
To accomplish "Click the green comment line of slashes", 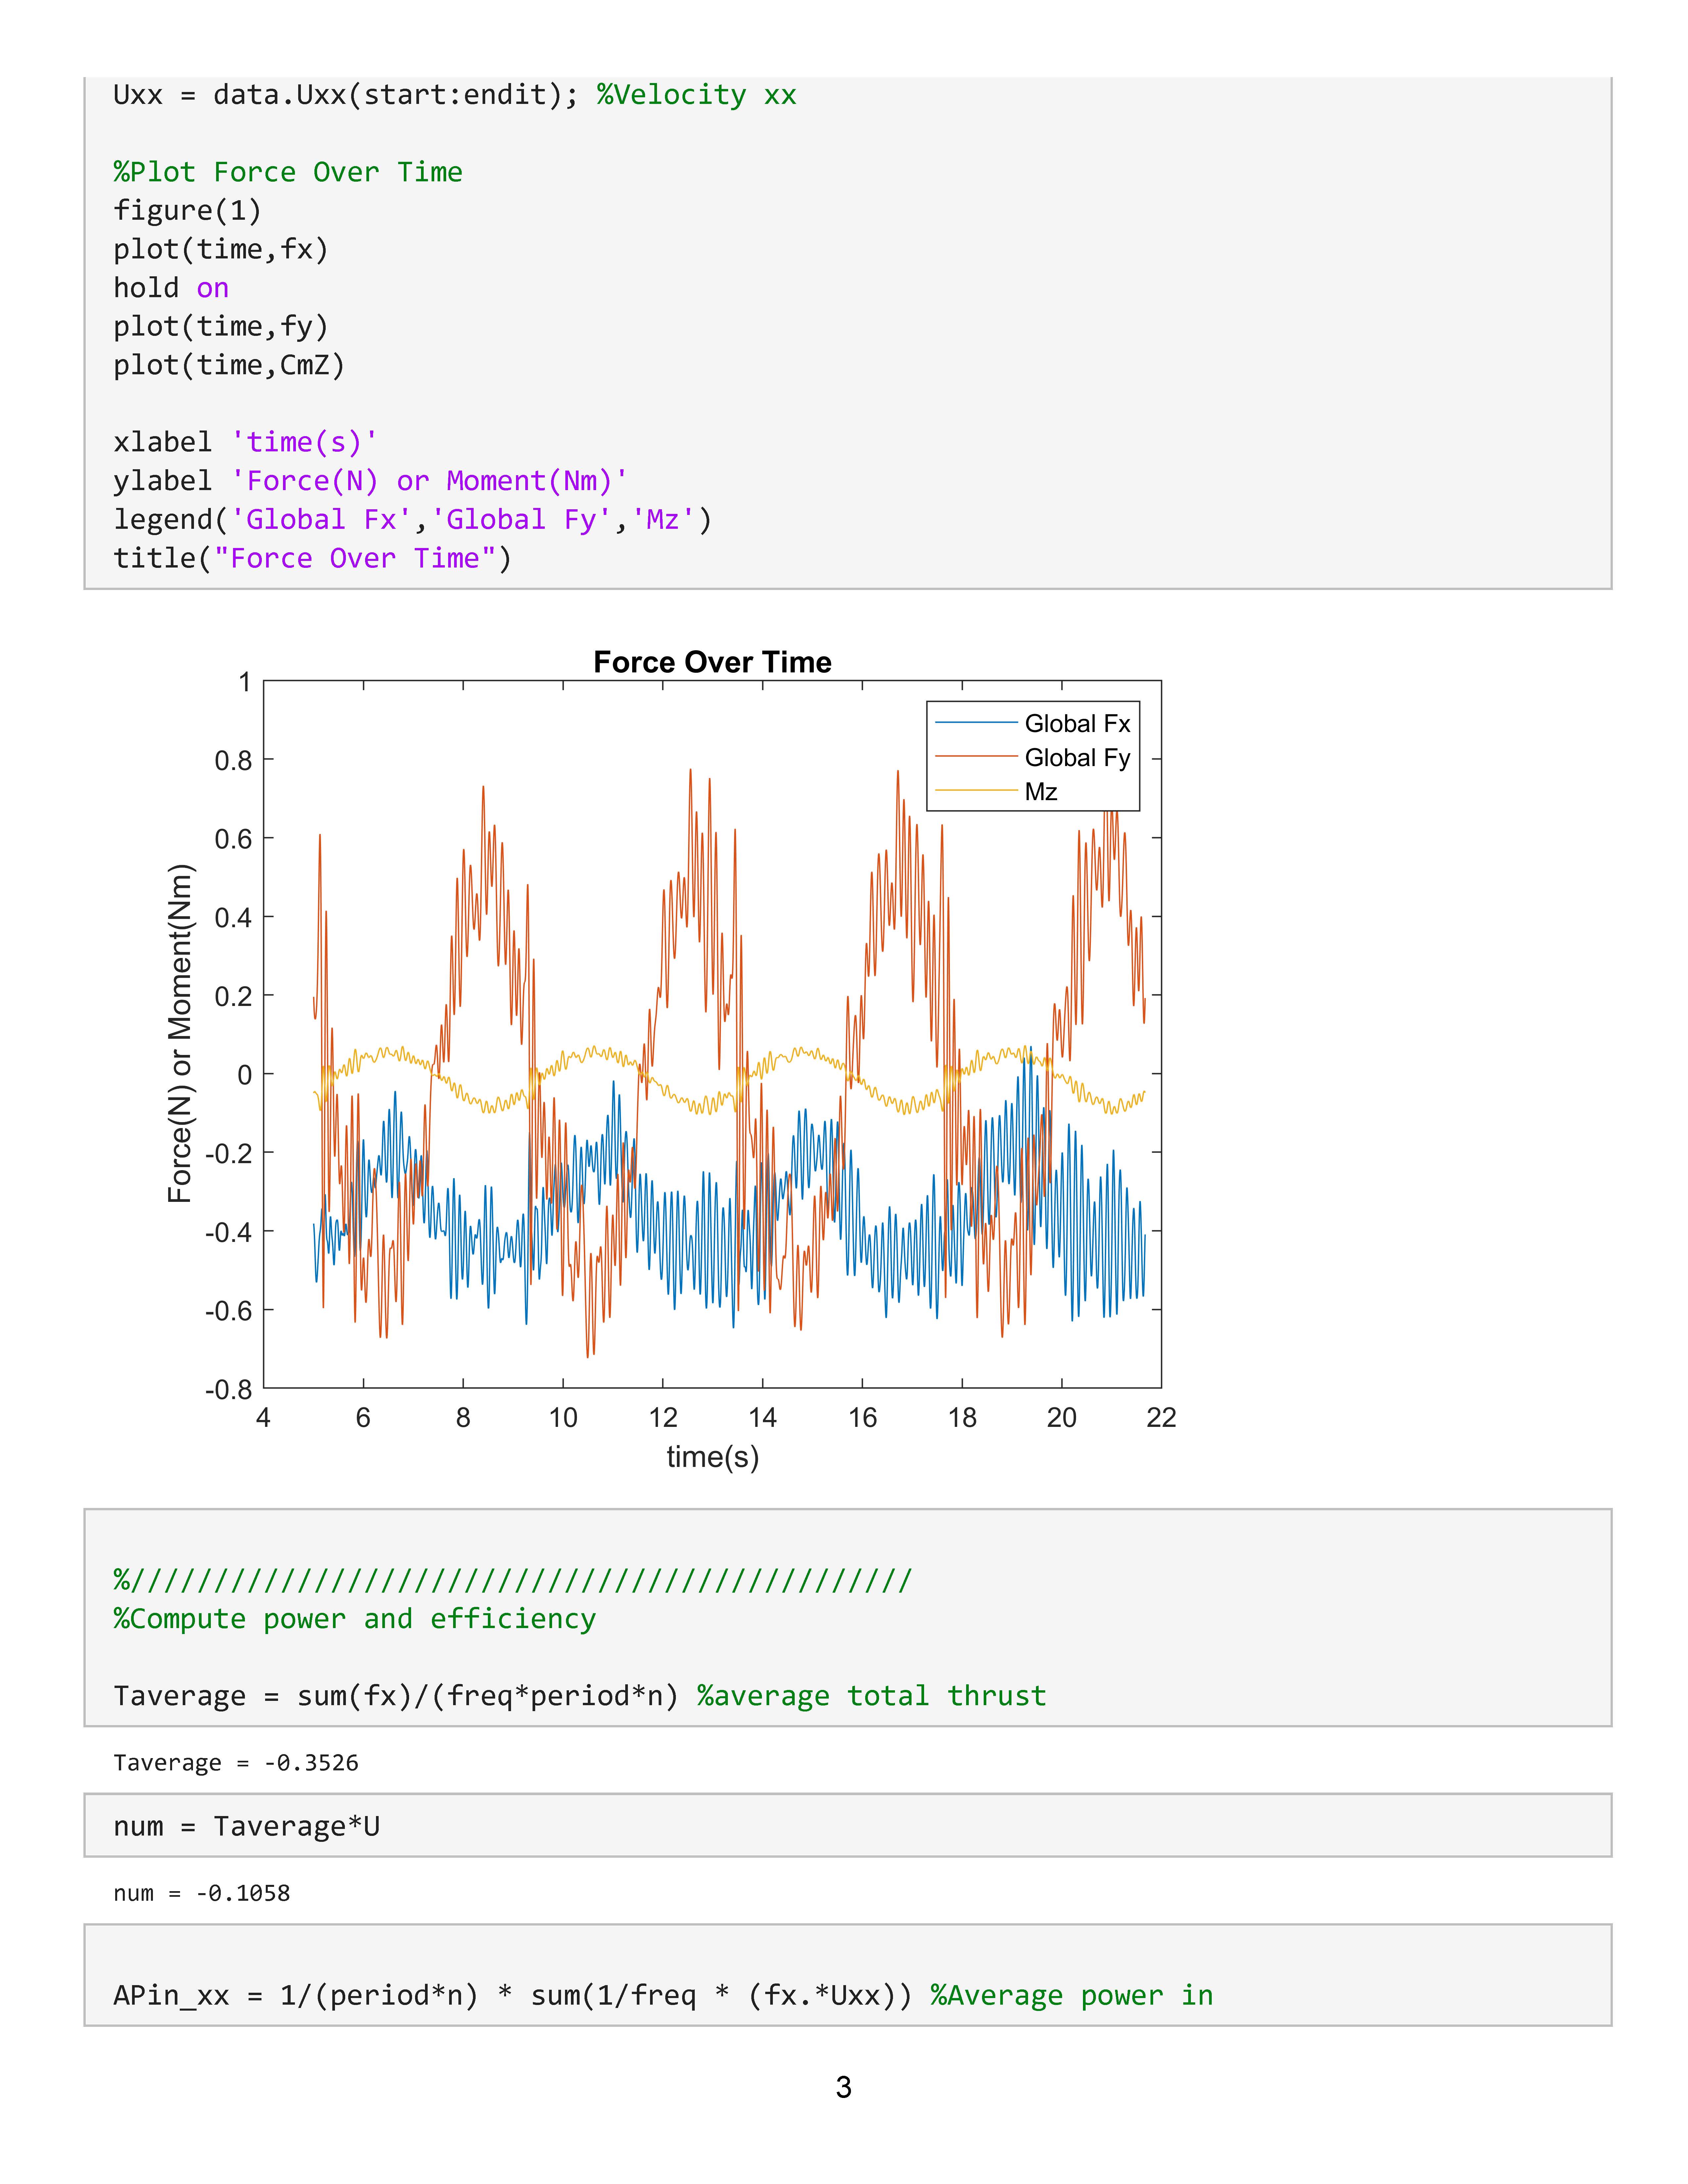I will click(513, 1580).
